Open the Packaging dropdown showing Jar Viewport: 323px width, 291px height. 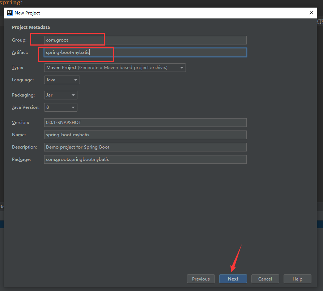coord(60,95)
